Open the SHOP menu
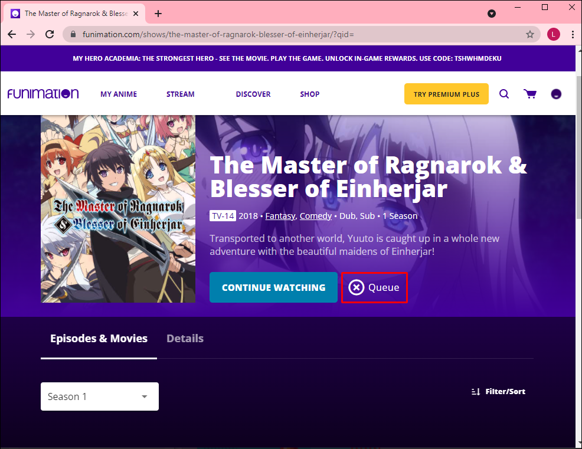Viewport: 582px width, 449px height. (309, 94)
